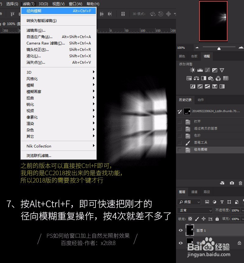The image size is (244, 263).
Task: Filter layers by text with the T icon
Action: (x=222, y=202)
